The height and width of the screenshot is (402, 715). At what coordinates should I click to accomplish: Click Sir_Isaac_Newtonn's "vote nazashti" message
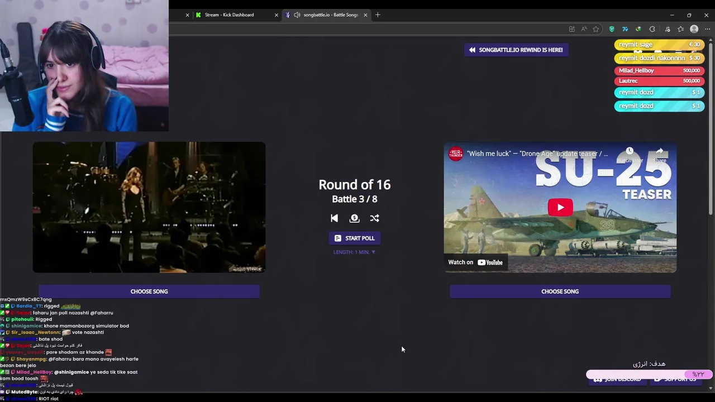[x=53, y=333]
